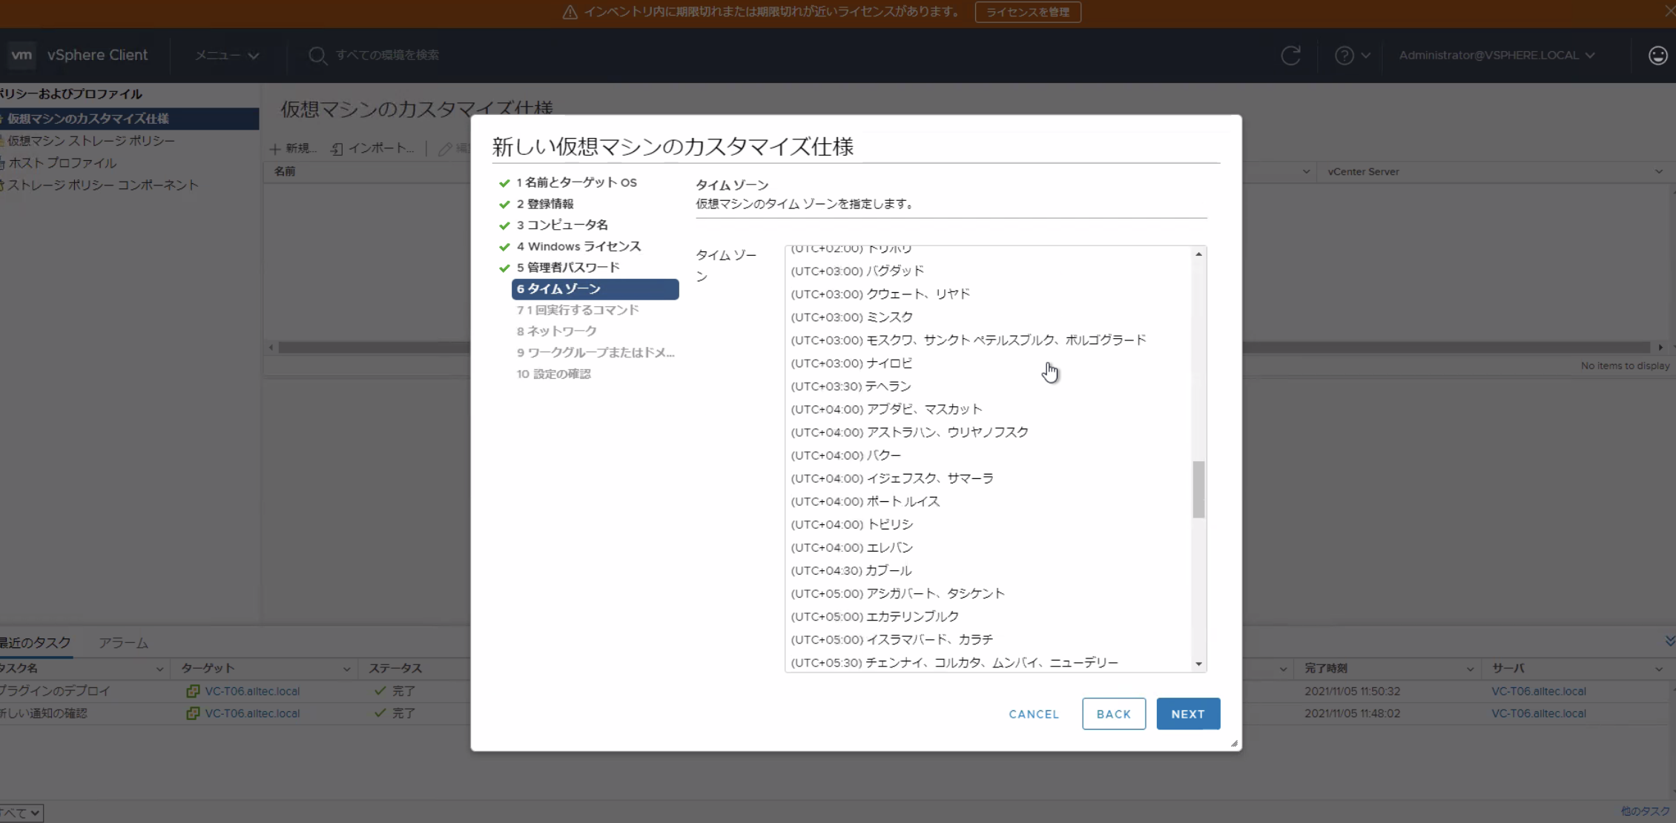Click the search magnifier icon
1676x823 pixels.
tap(317, 55)
